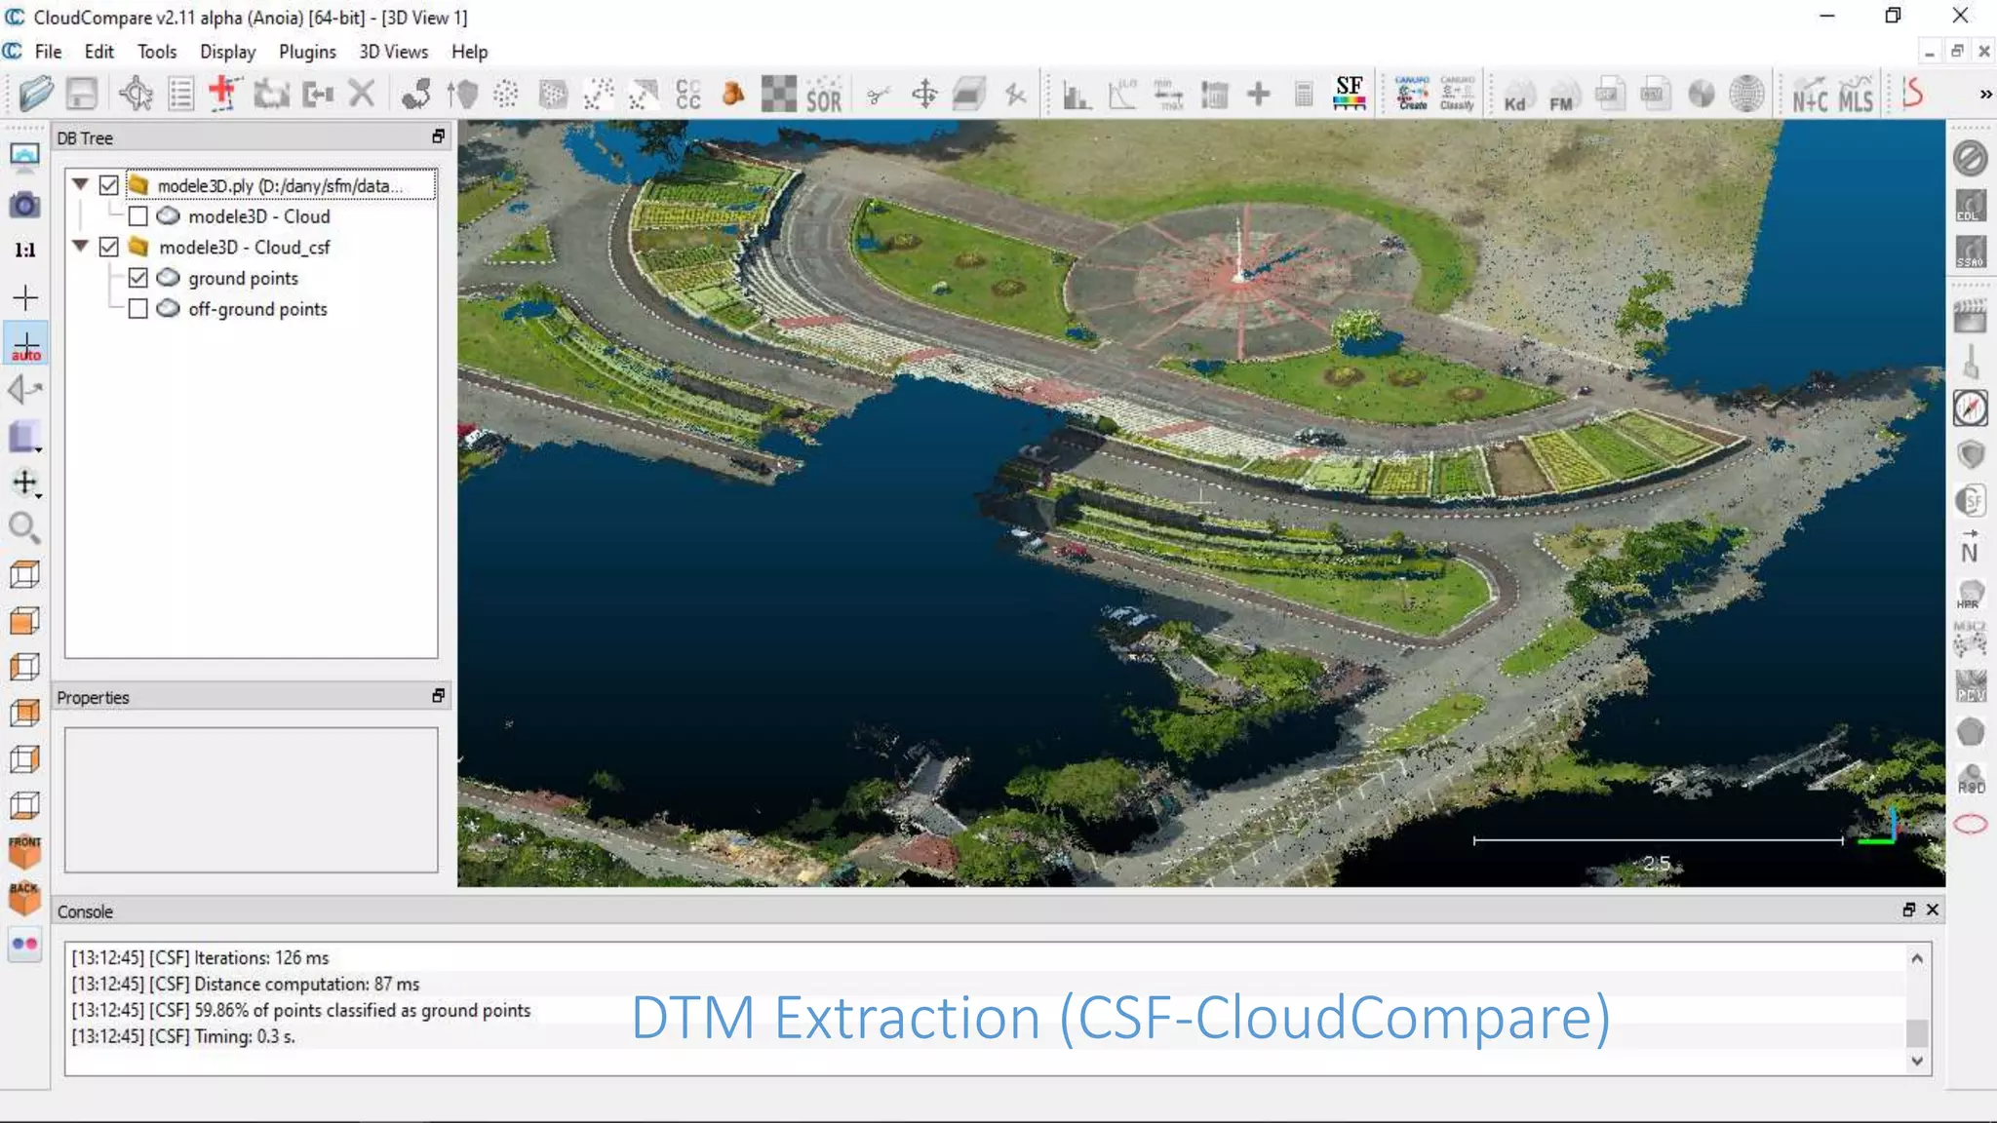Click the compass plugin icon on right
The height and width of the screenshot is (1123, 1997).
tap(1970, 407)
